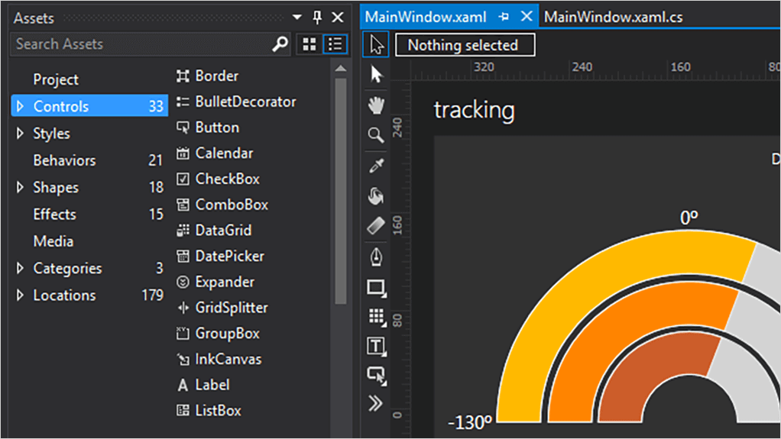Image resolution: width=781 pixels, height=439 pixels.
Task: Select the TextBlock tool
Action: [x=375, y=346]
